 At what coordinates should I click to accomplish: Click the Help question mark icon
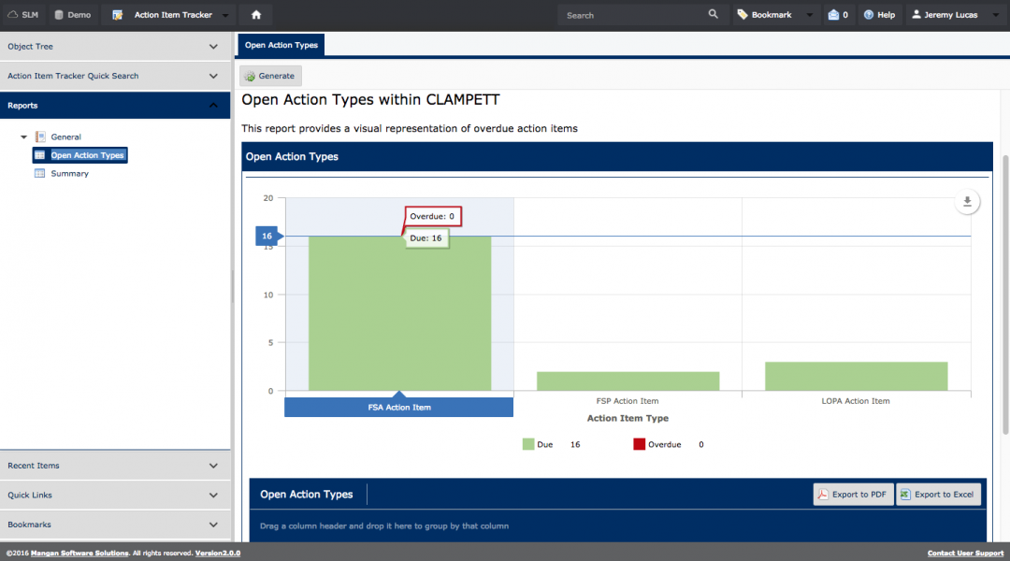pyautogui.click(x=869, y=15)
